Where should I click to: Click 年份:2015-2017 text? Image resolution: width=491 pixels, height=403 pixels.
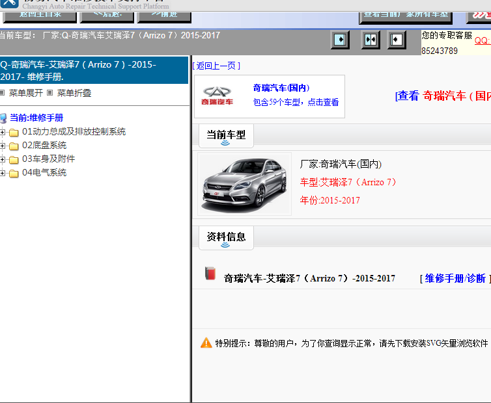pyautogui.click(x=330, y=200)
